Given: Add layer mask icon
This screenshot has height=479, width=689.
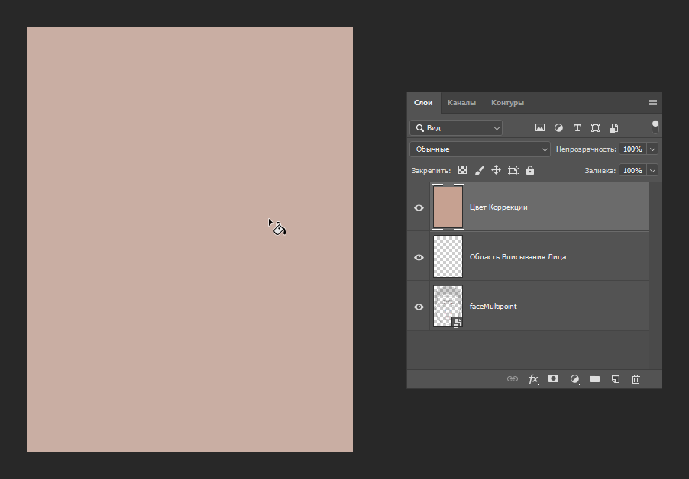Looking at the screenshot, I should (x=553, y=378).
